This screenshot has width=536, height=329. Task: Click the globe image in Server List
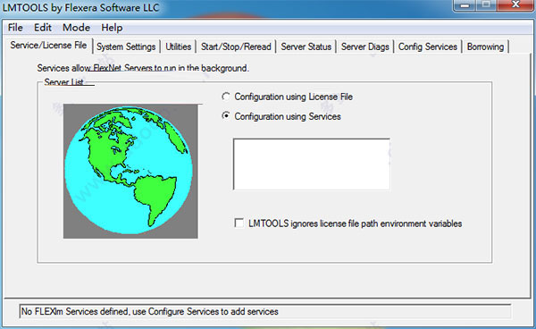(130, 171)
